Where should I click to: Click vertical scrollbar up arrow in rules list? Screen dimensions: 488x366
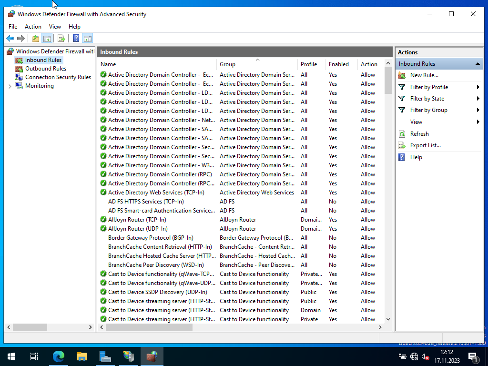388,63
